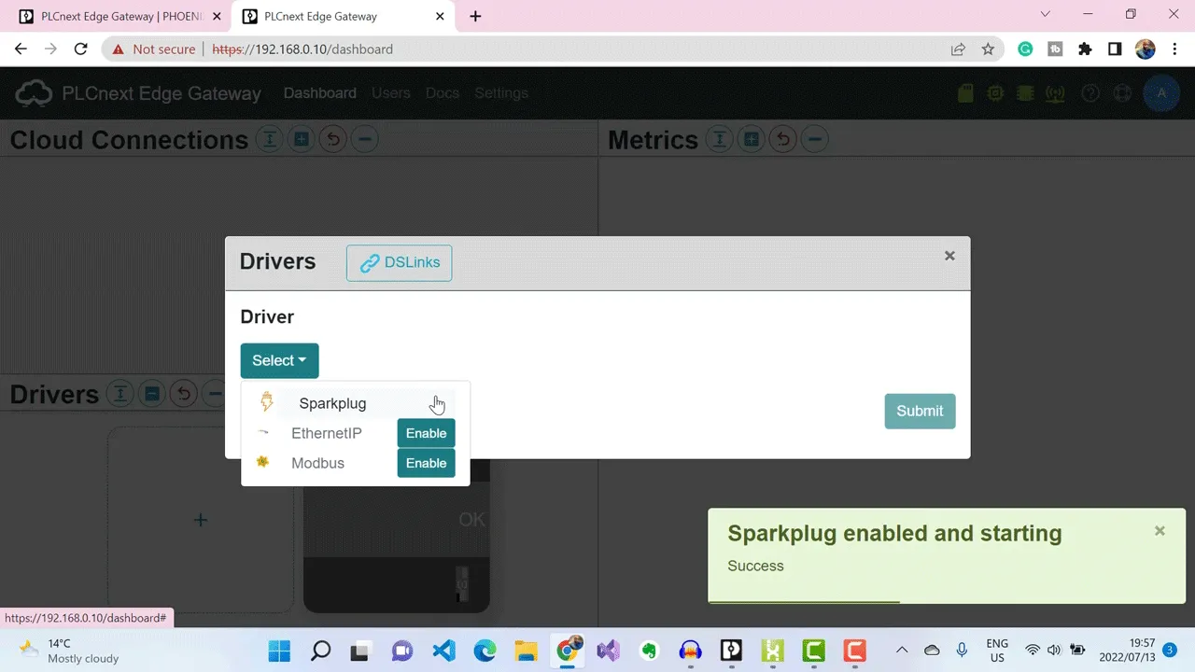Collapse the Cloud Connections panel
The height and width of the screenshot is (672, 1195).
click(364, 140)
